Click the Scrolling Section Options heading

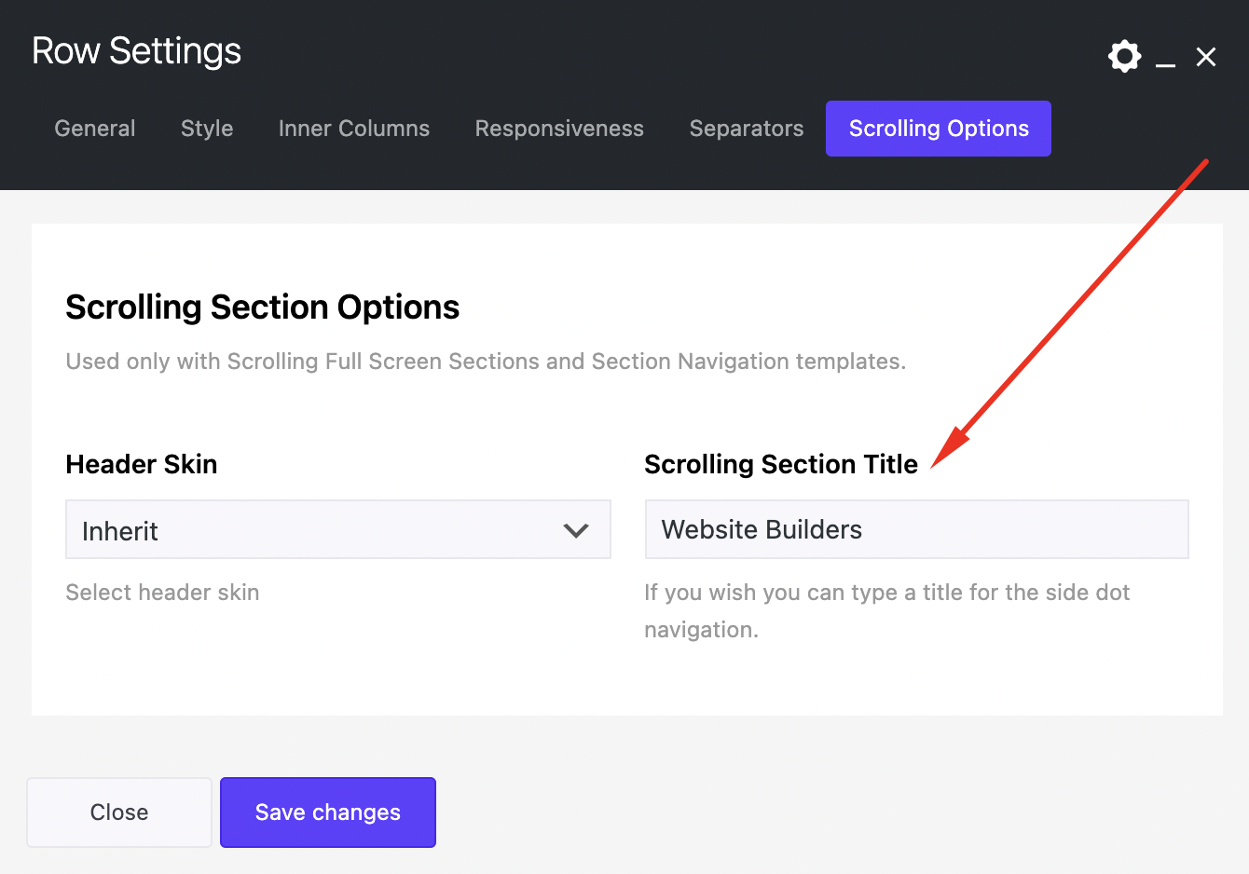(x=262, y=307)
